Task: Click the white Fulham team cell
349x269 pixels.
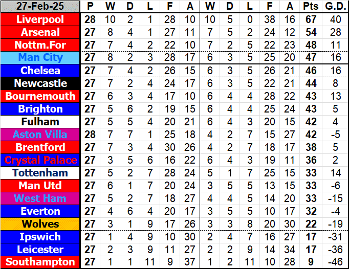Action: point(40,122)
